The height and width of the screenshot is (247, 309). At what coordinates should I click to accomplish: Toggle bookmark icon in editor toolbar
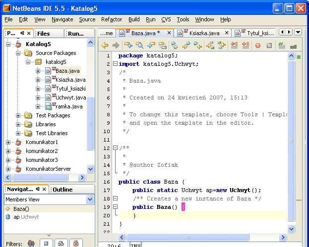tap(175, 46)
